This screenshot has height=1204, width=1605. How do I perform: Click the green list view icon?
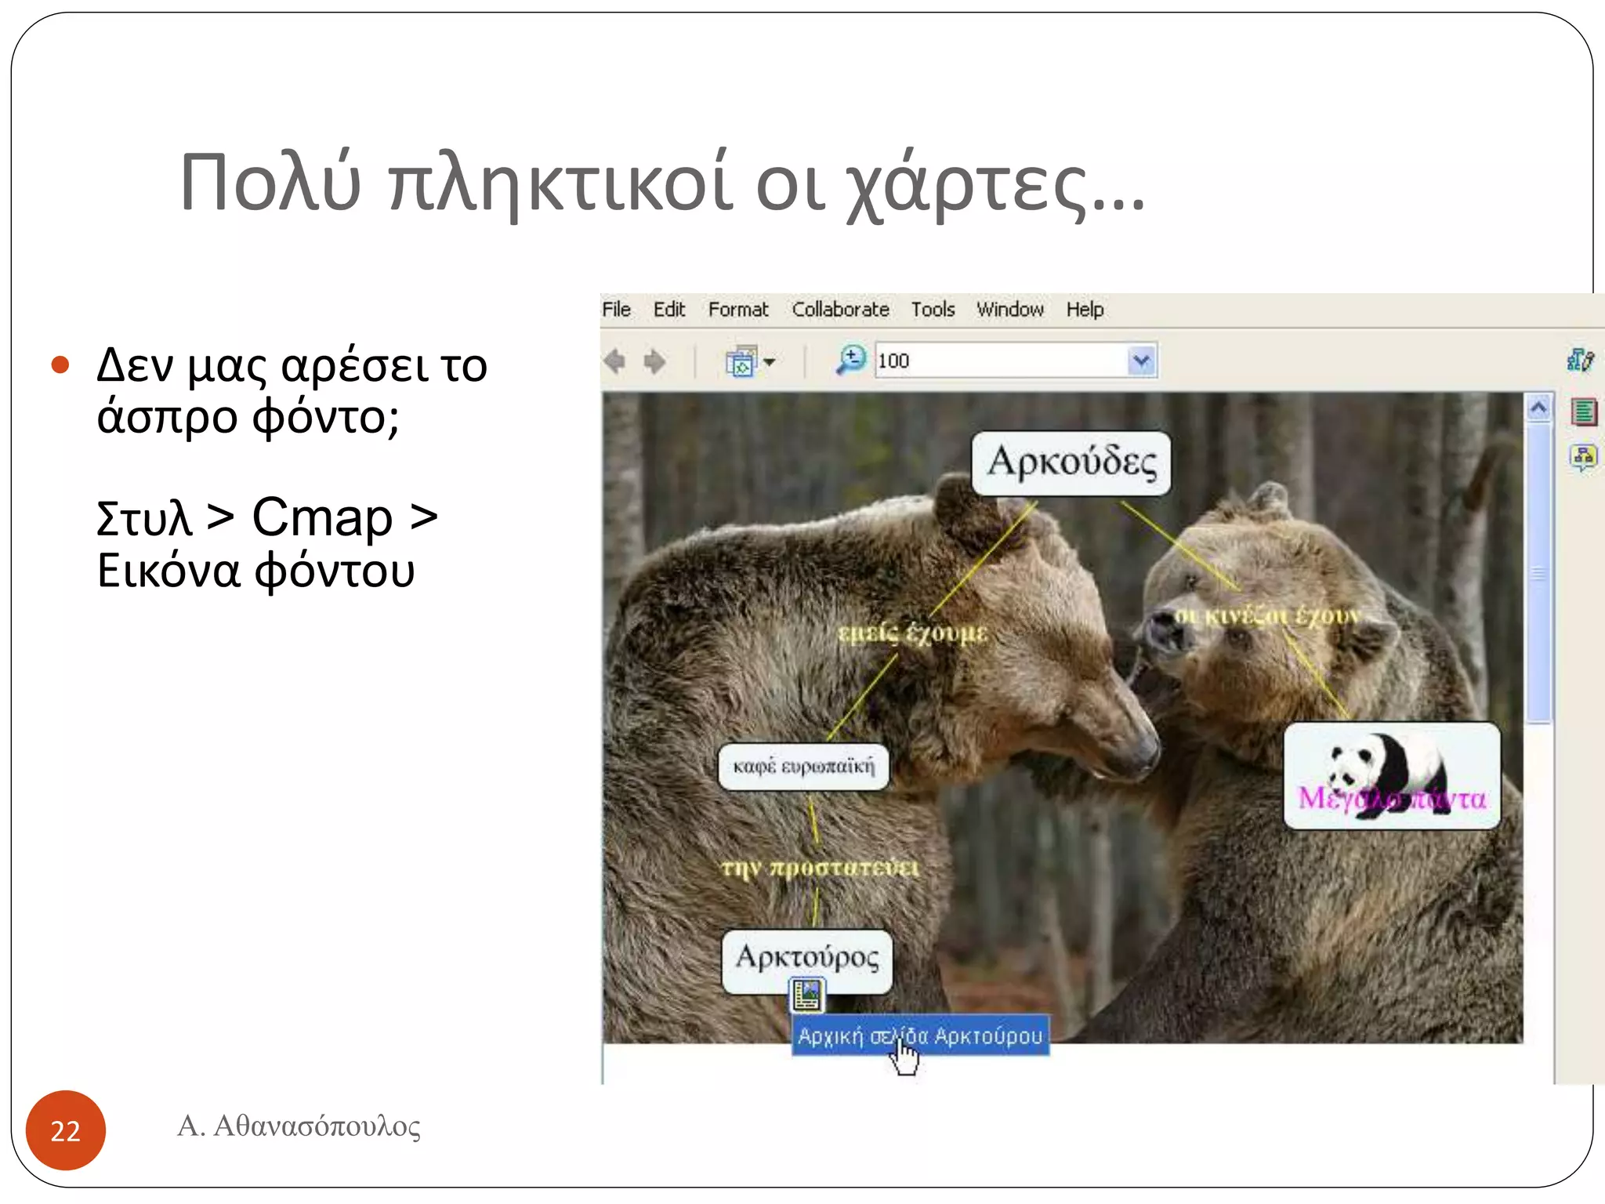[x=1583, y=412]
